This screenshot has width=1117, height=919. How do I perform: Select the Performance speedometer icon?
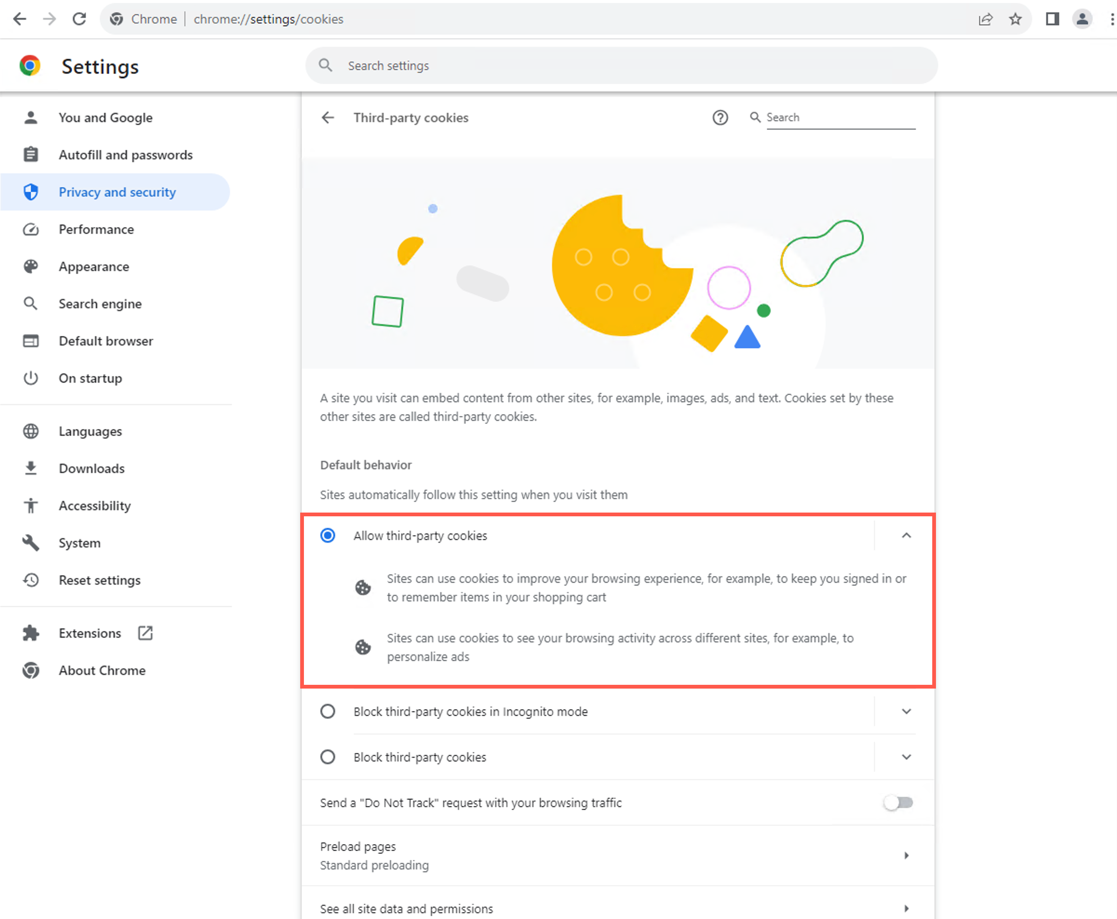(31, 229)
